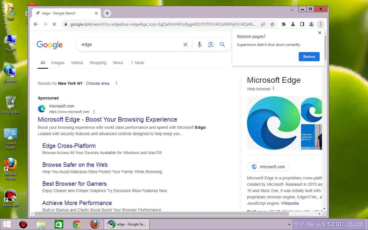Switch to the Shopping tab

point(98,63)
